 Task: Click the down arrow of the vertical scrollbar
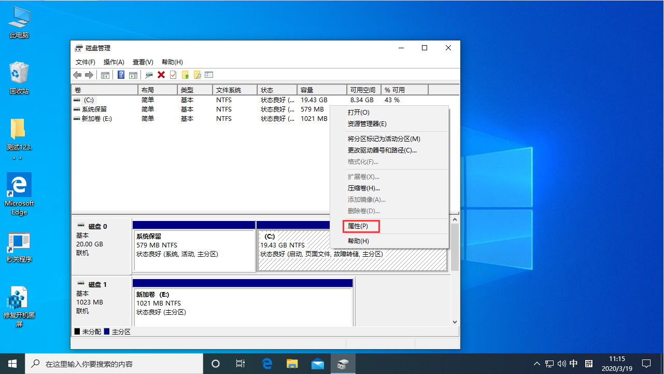pos(455,322)
